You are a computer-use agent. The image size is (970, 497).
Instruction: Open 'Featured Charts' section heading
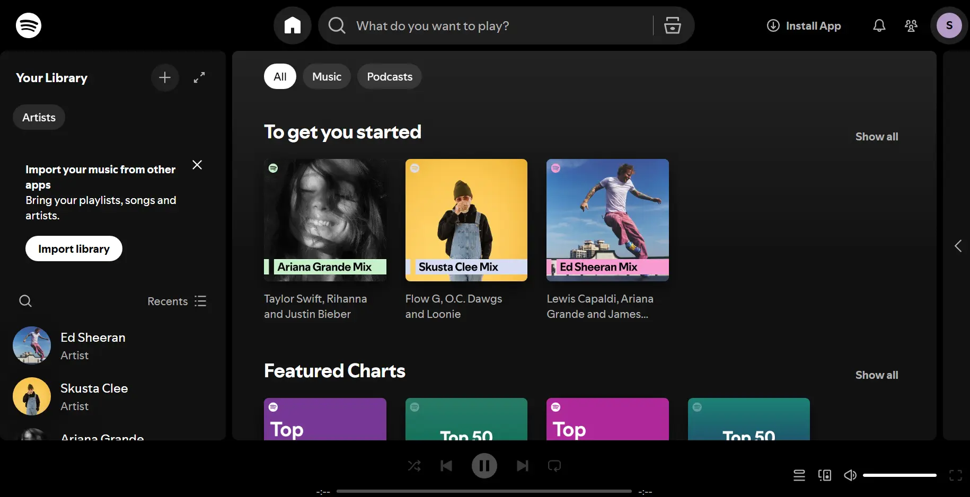334,371
